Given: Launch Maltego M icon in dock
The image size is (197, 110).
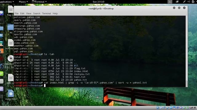Looking at the screenshot, I should click(1, 35).
